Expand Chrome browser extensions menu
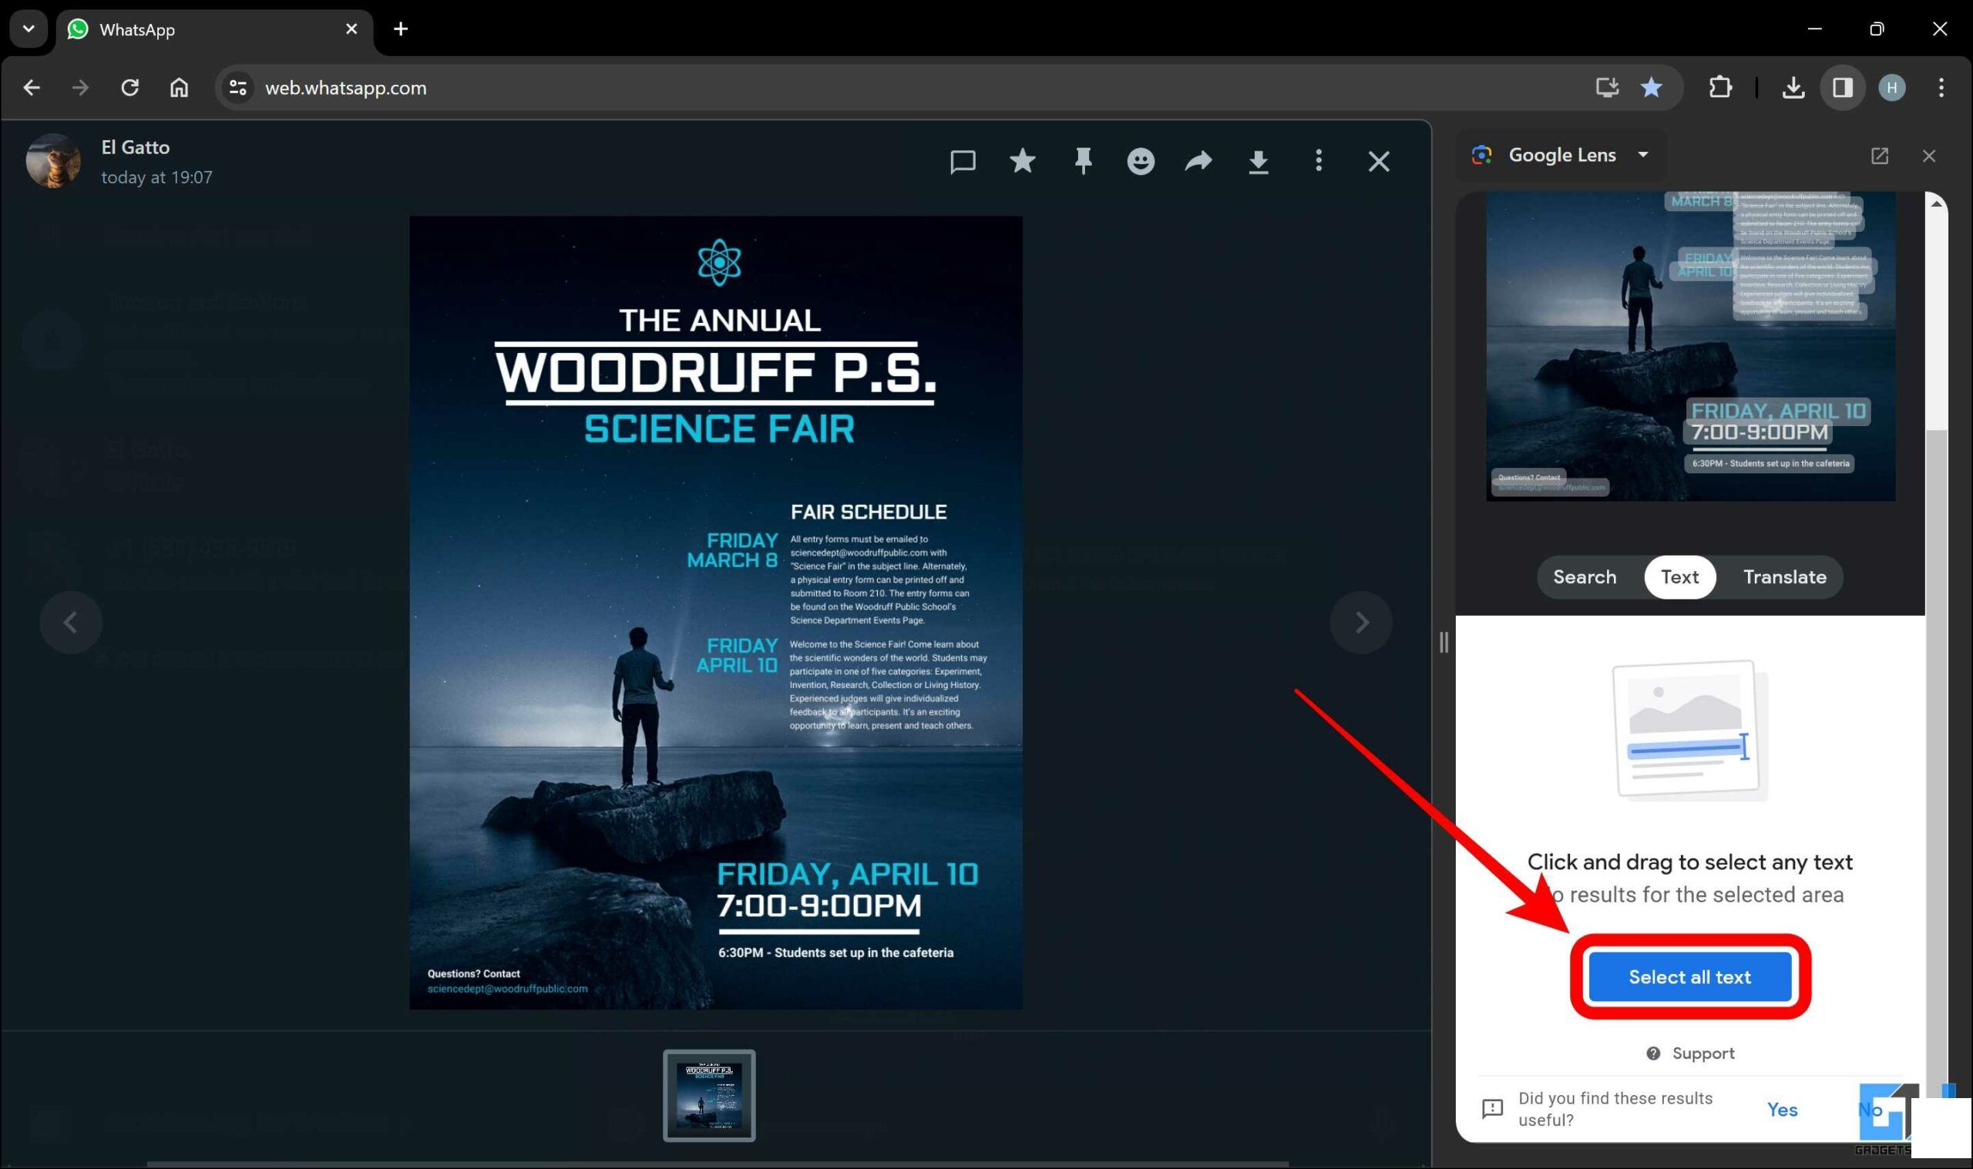The height and width of the screenshot is (1169, 1973). pyautogui.click(x=1721, y=88)
